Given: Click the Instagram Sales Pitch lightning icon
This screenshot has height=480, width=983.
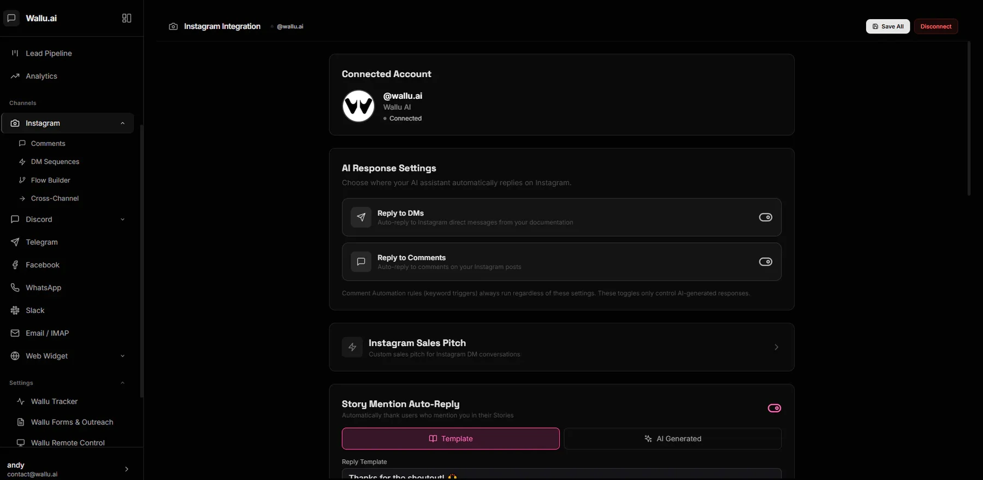Looking at the screenshot, I should (x=352, y=347).
